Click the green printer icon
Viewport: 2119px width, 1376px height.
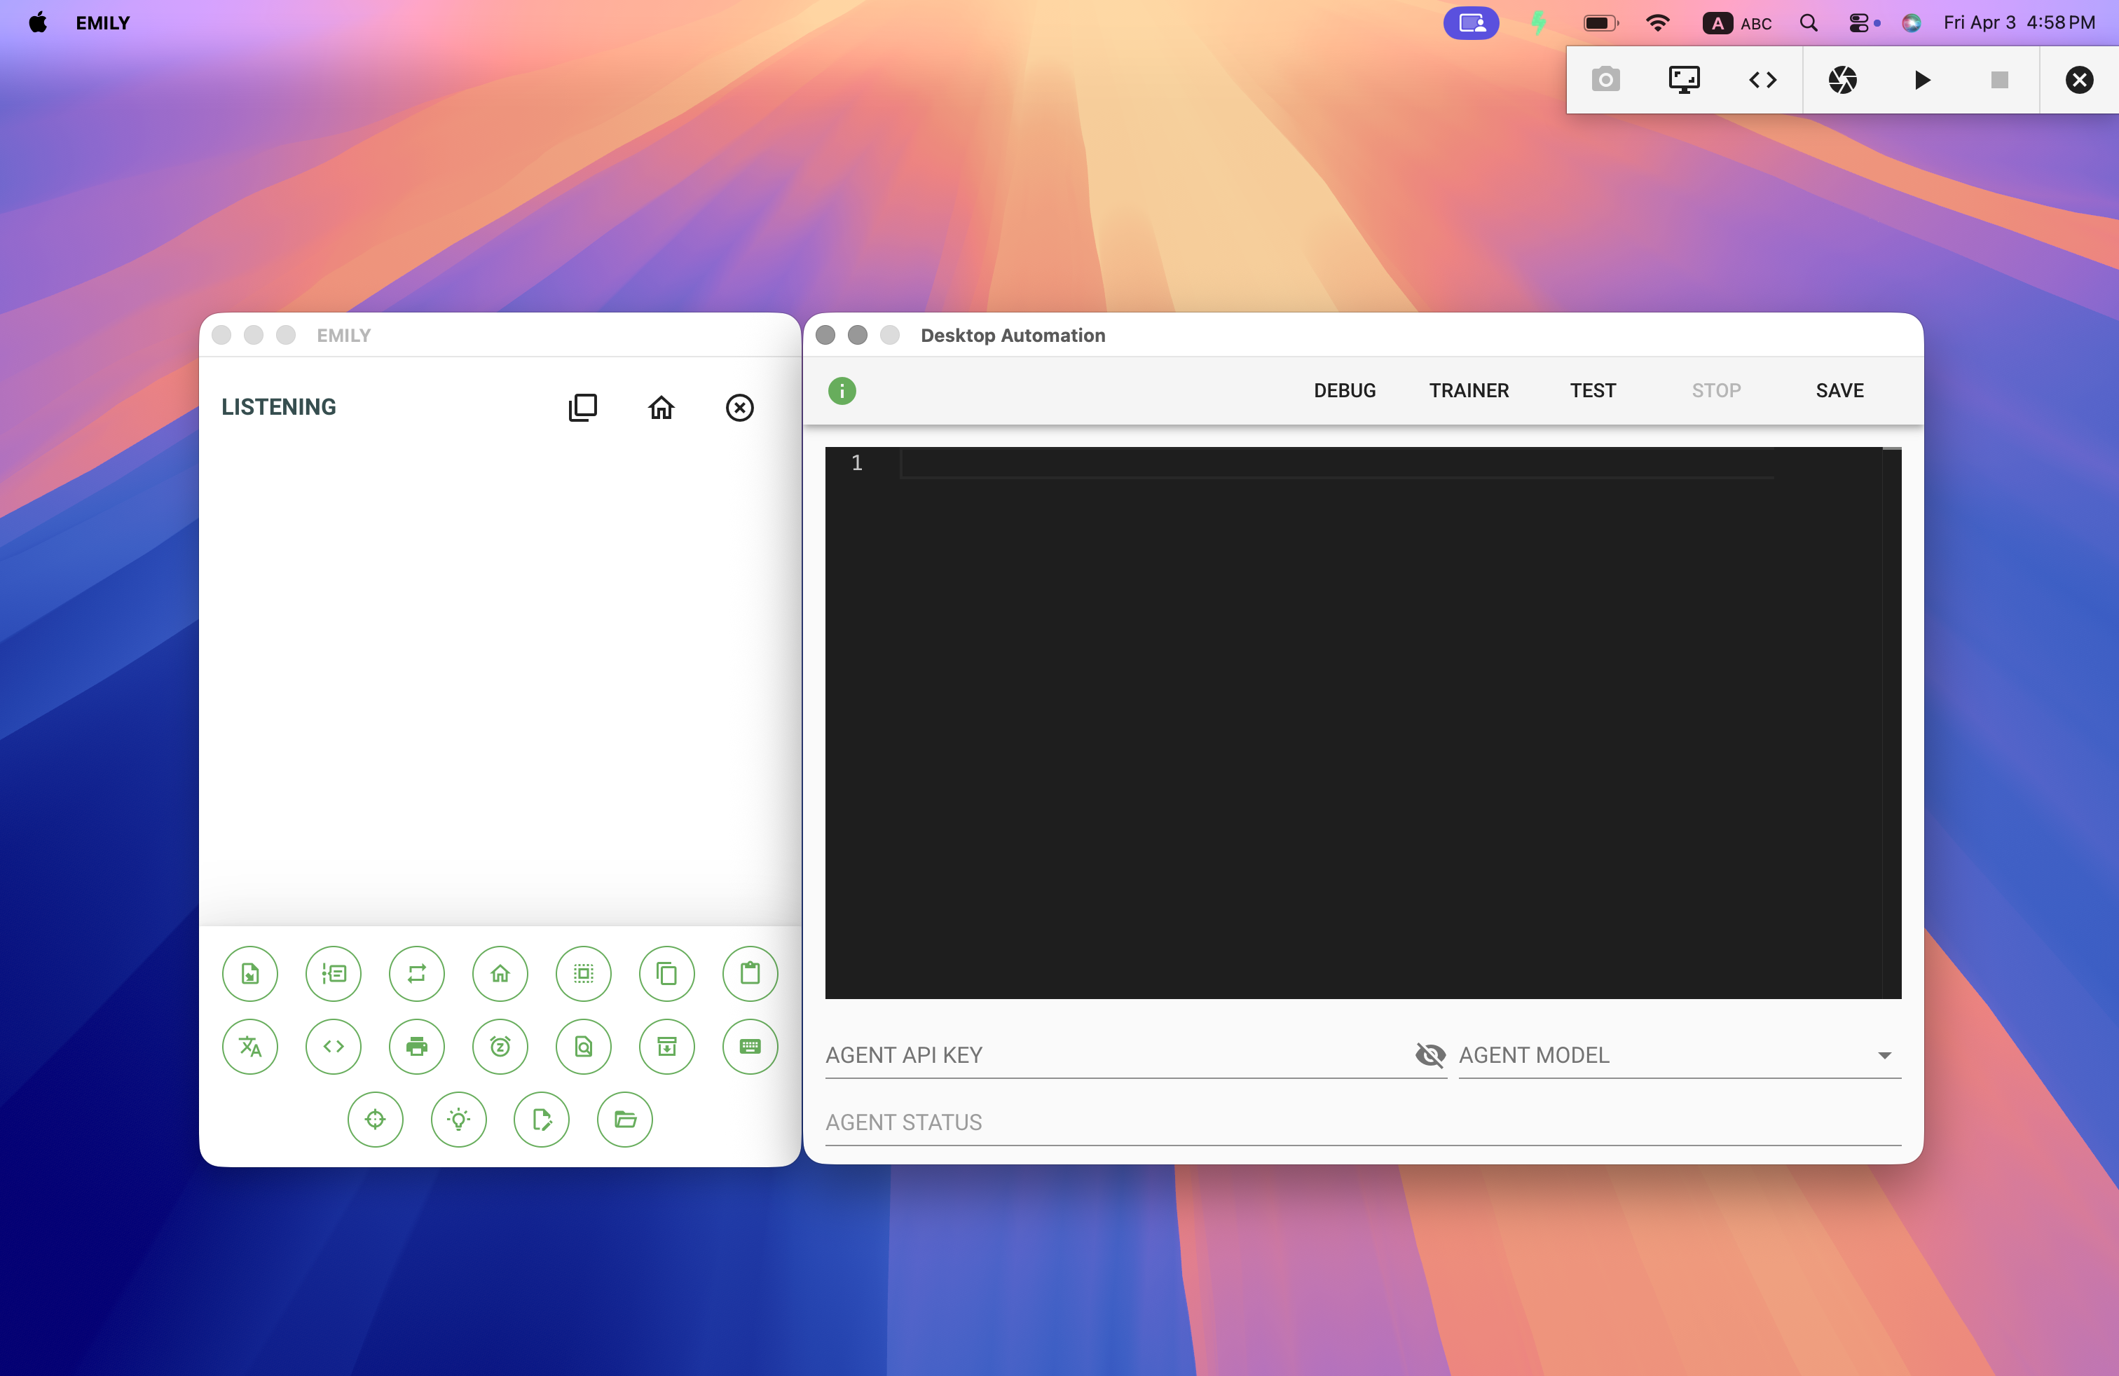417,1047
